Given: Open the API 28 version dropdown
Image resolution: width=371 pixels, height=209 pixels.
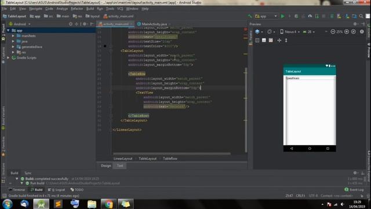Looking at the screenshot, I should [309, 32].
